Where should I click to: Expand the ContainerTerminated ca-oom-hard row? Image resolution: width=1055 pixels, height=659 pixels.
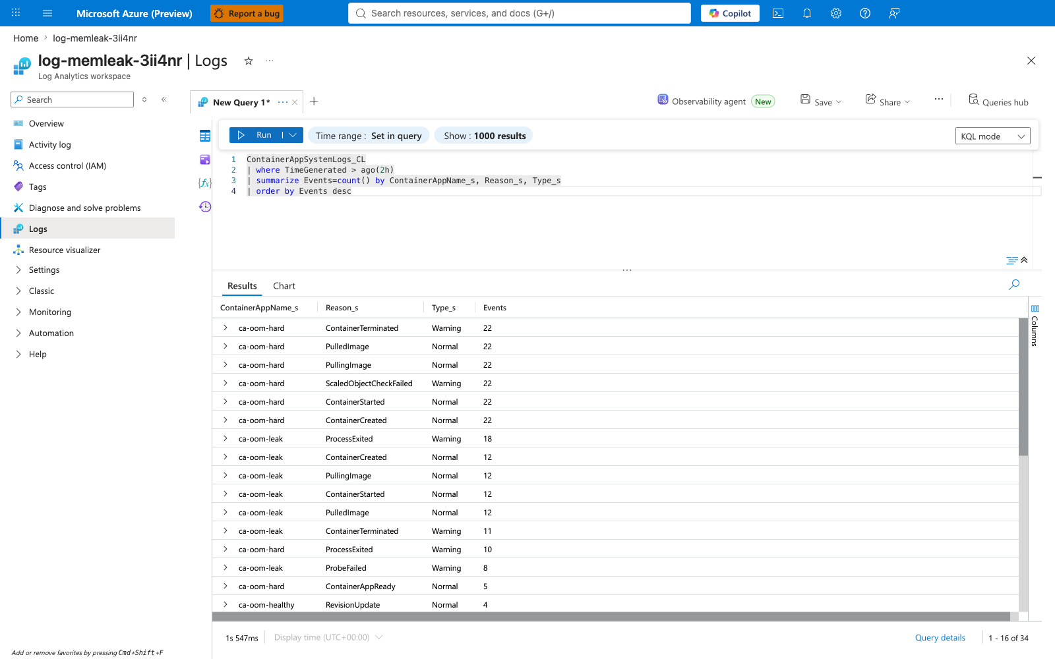point(226,328)
